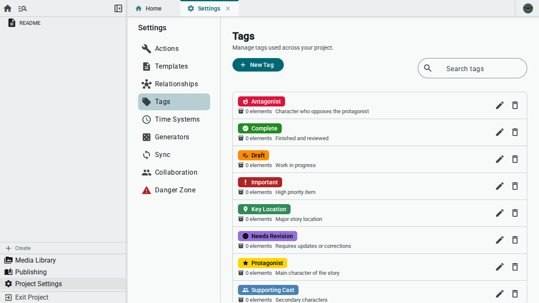Edit the Complete tag
Viewport: 539px width, 303px height.
(500, 132)
